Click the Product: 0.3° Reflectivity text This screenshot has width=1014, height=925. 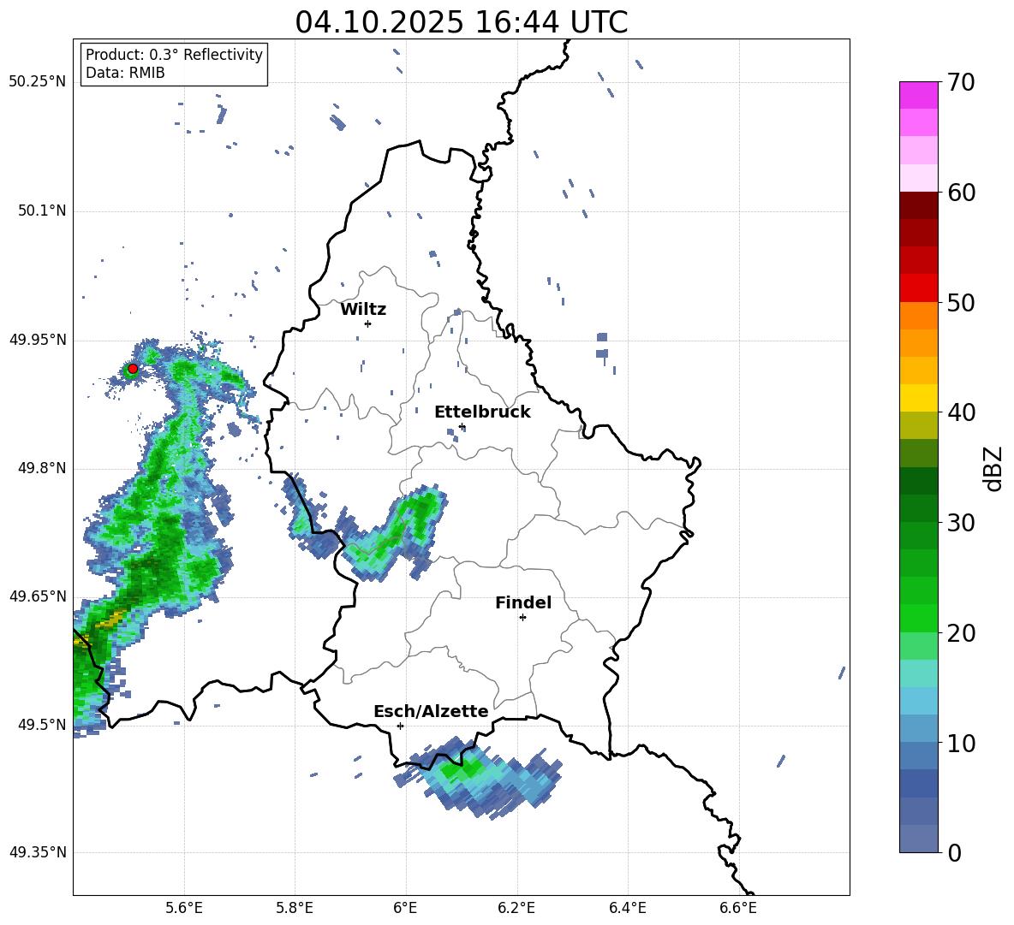click(174, 55)
